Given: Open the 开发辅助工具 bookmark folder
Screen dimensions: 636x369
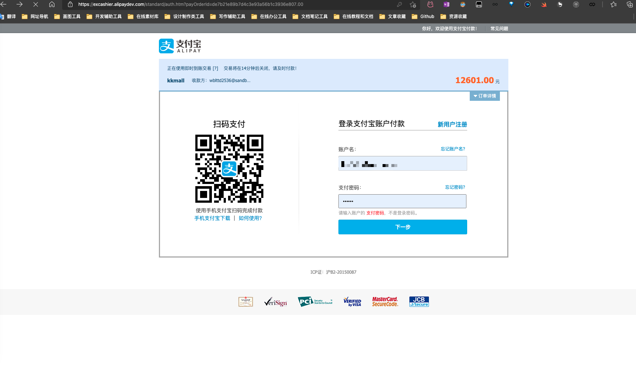Looking at the screenshot, I should tap(104, 17).
